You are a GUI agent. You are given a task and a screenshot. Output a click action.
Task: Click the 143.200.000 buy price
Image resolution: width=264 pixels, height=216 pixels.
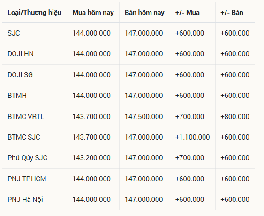pyautogui.click(x=91, y=158)
